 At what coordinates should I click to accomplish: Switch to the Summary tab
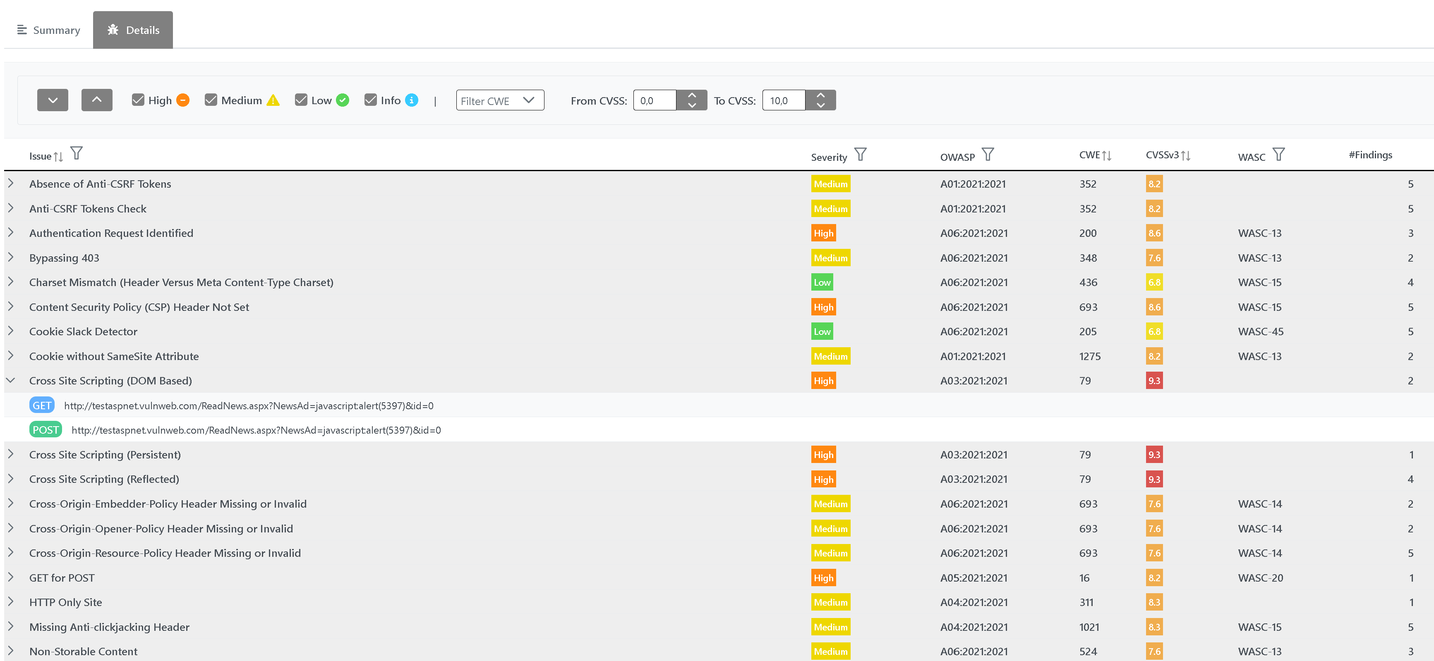coord(49,30)
